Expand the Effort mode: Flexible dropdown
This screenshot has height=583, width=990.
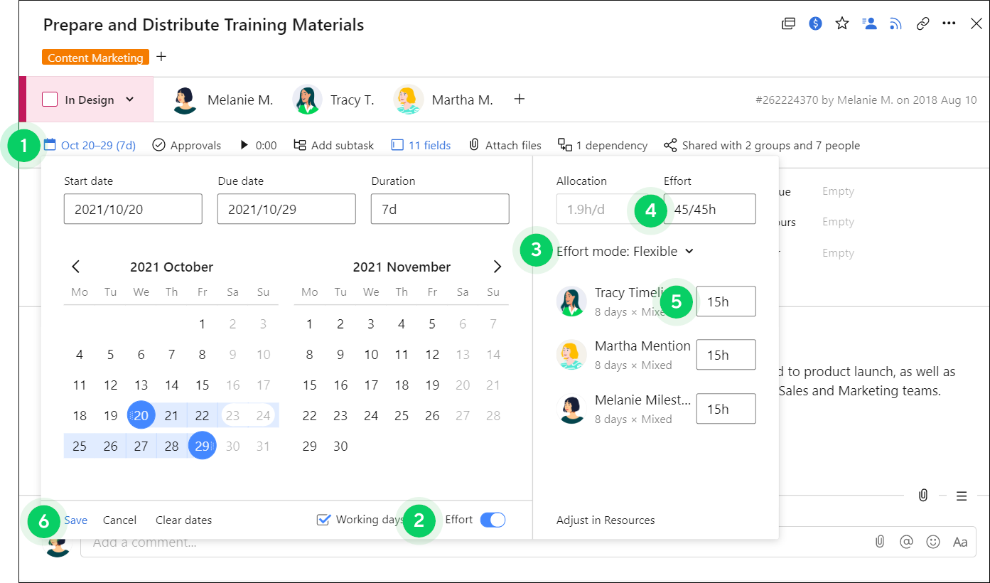625,251
